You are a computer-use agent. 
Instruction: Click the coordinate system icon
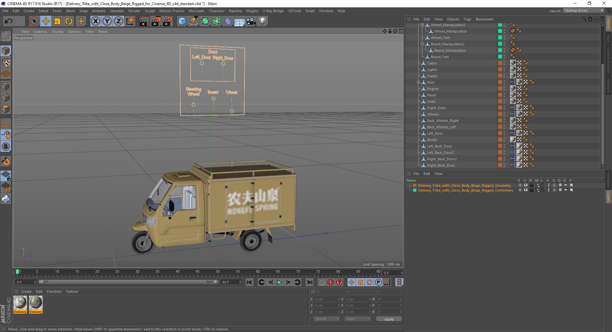point(130,21)
